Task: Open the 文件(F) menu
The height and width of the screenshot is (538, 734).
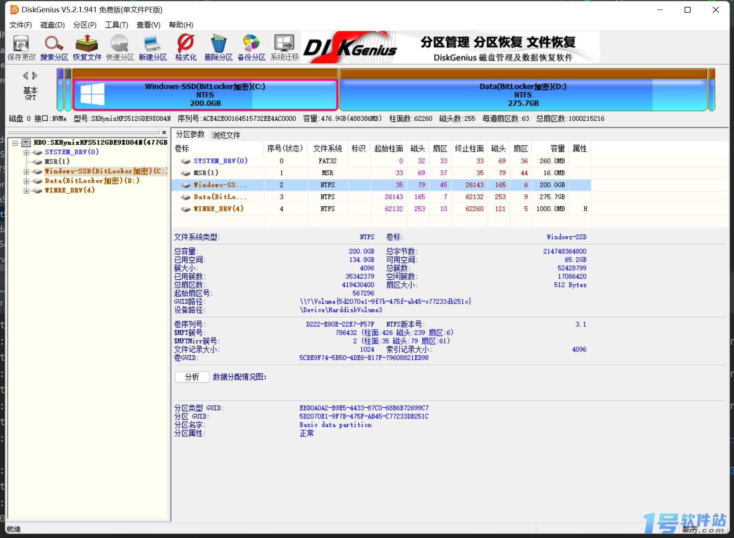Action: (x=21, y=25)
